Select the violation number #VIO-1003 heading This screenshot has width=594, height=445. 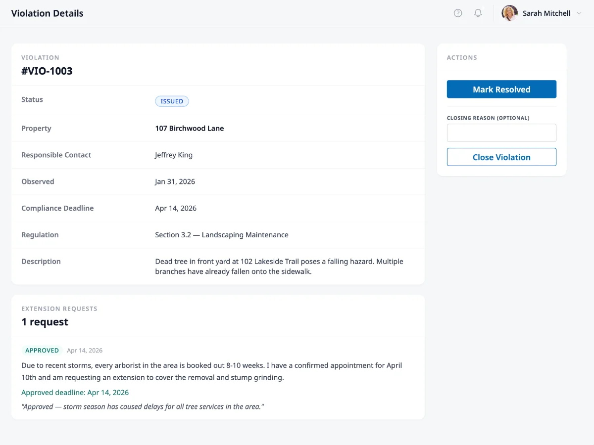pyautogui.click(x=47, y=71)
